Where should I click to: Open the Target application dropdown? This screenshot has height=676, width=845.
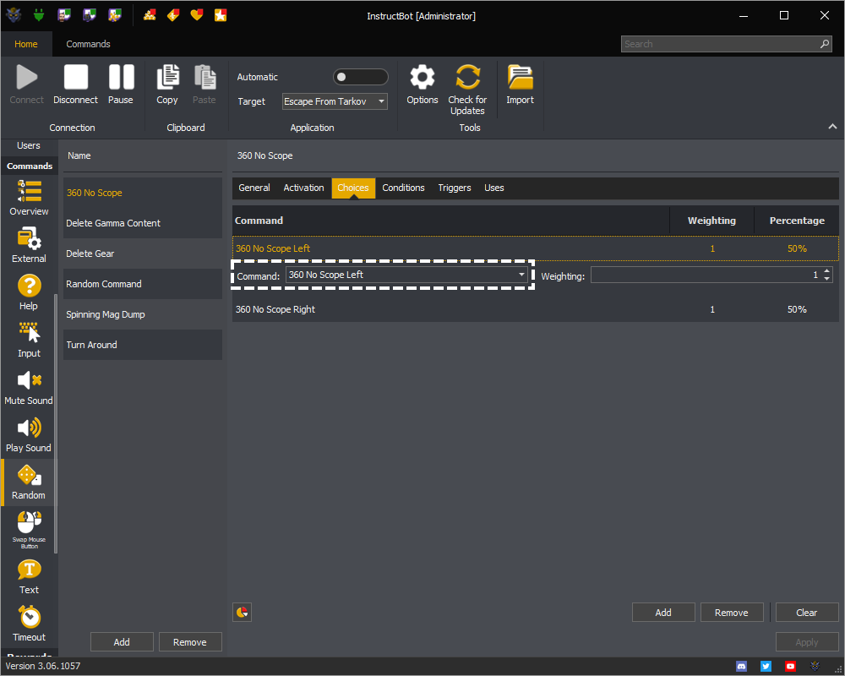[335, 101]
